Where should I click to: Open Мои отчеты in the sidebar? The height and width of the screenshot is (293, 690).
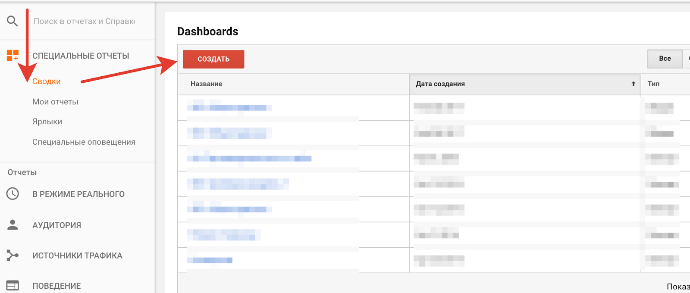55,101
